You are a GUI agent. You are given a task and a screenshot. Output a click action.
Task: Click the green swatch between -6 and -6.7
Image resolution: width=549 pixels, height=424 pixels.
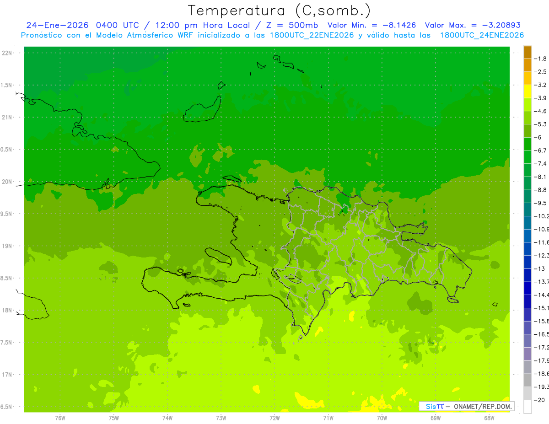pyautogui.click(x=527, y=144)
